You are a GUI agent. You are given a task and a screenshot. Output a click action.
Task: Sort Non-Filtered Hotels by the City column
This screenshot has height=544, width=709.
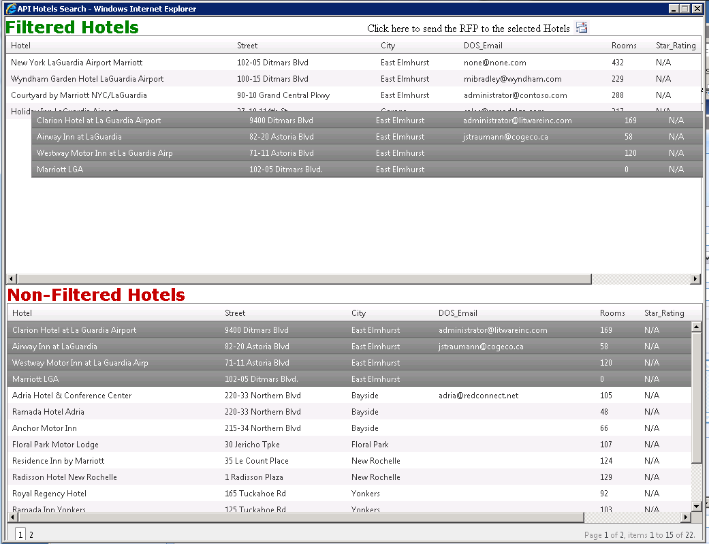358,313
